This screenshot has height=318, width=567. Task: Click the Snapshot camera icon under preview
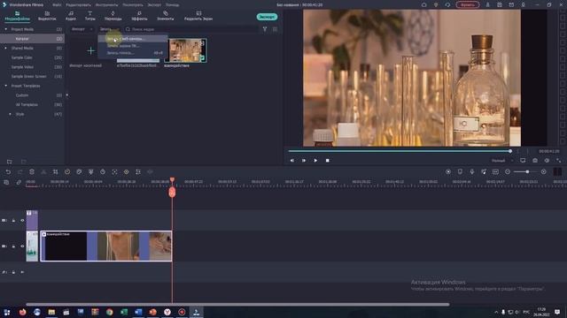tap(535, 161)
